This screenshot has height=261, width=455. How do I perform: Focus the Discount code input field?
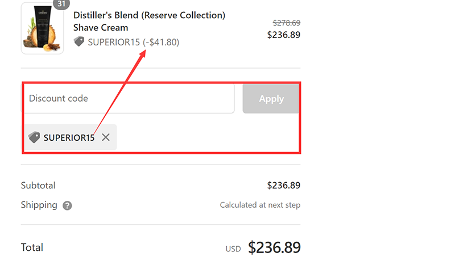129,99
